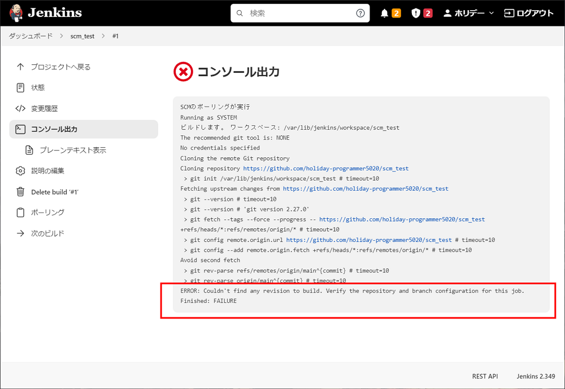Click the #1 build breadcrumb
The image size is (565, 389).
click(115, 36)
